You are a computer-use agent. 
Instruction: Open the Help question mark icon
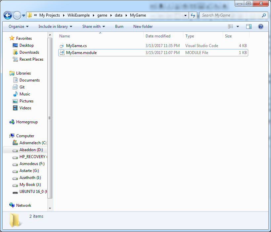(260, 27)
